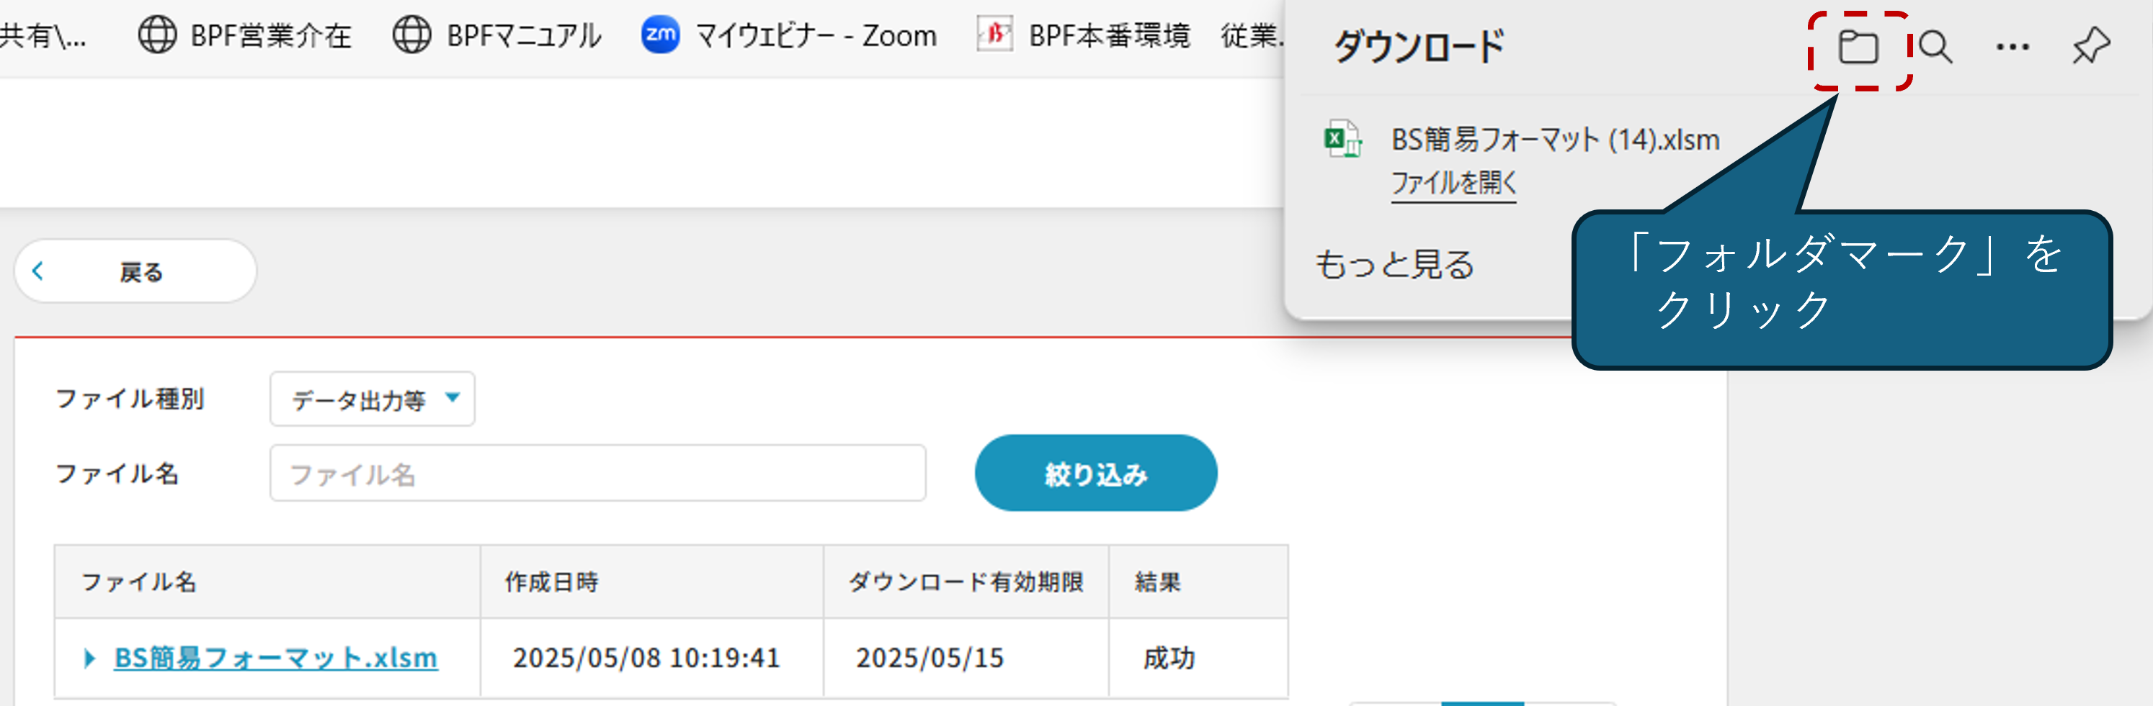Image resolution: width=2153 pixels, height=706 pixels.
Task: Click the 作成日時 column header
Action: 552,581
